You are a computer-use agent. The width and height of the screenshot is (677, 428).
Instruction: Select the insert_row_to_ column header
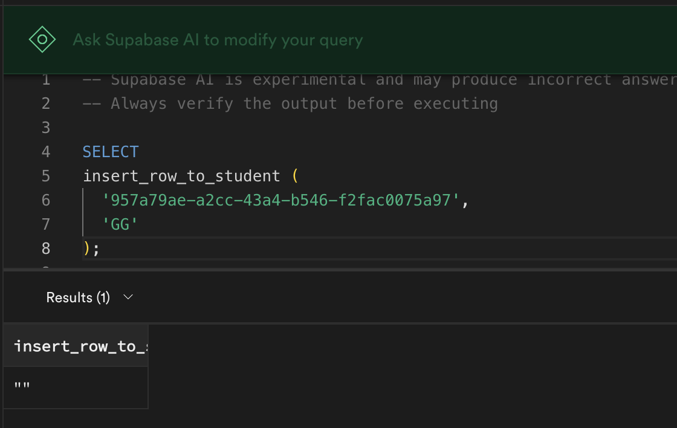tap(76, 346)
